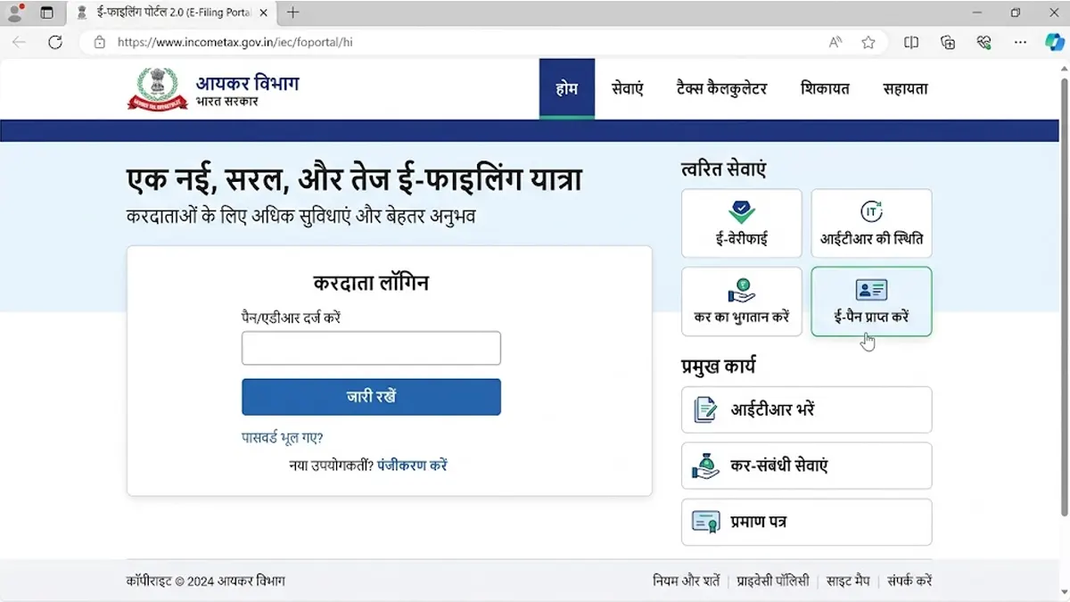Click the पंजीकरण करें link
Screen dimensions: 1070x602
[x=412, y=465]
